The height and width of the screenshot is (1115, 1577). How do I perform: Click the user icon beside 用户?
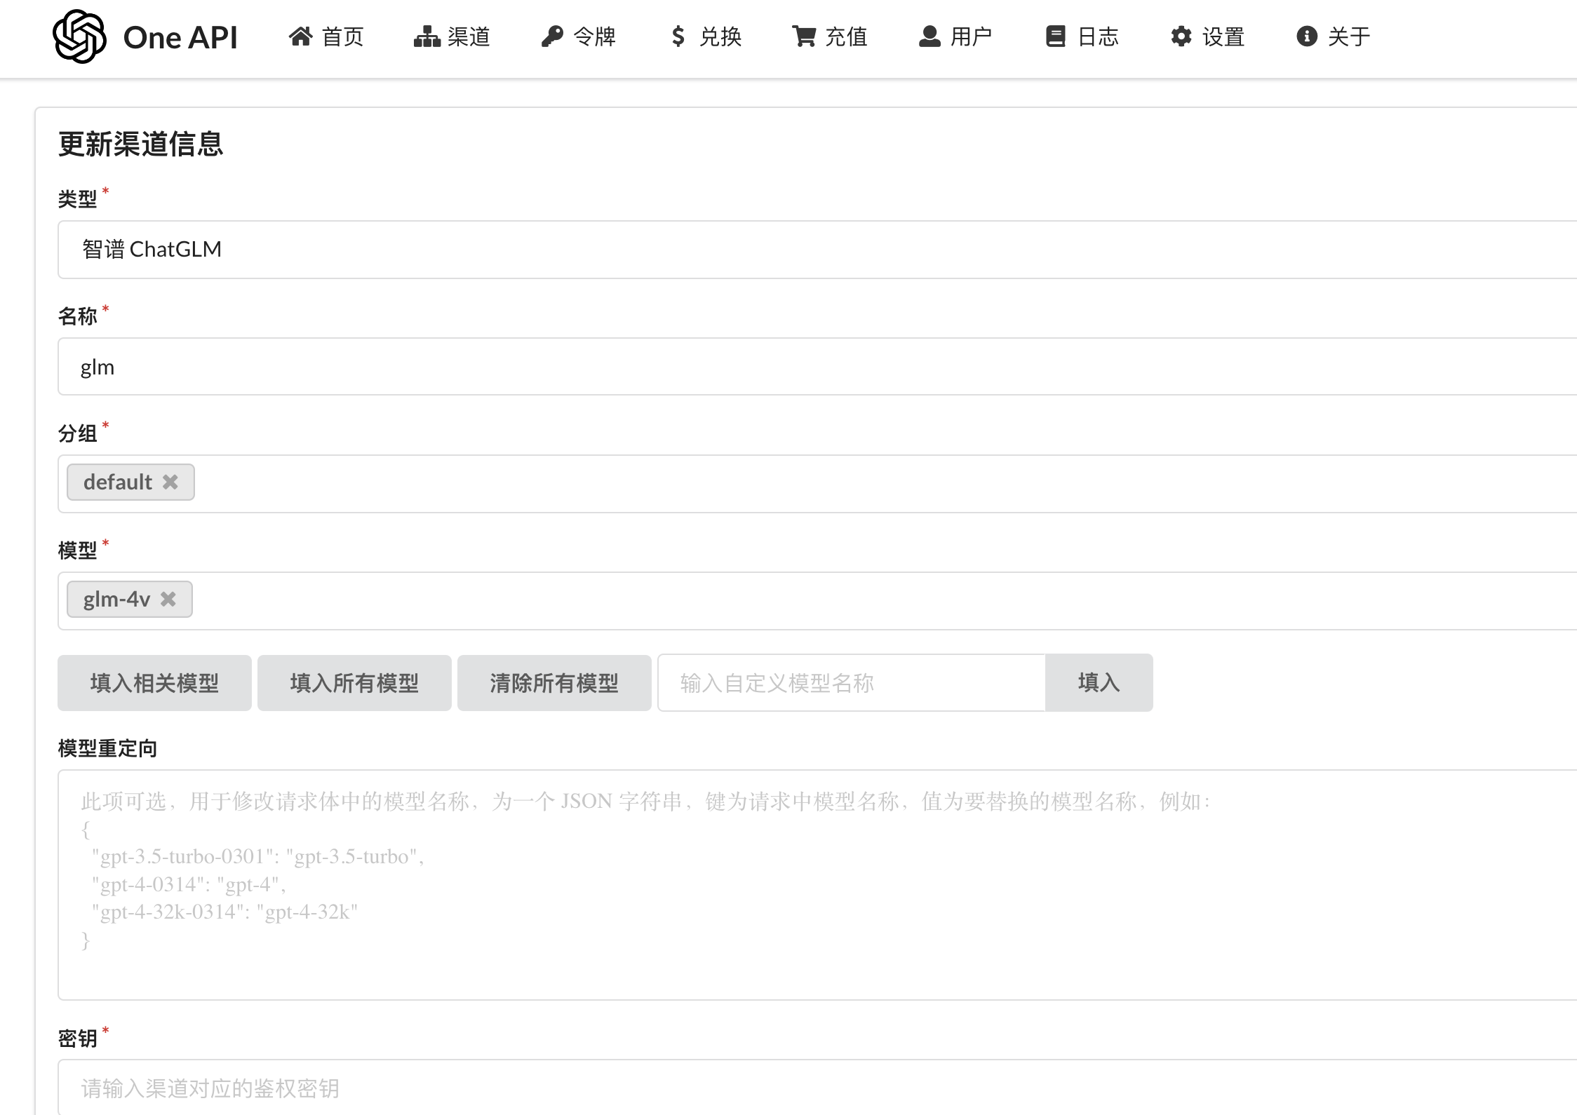click(930, 36)
